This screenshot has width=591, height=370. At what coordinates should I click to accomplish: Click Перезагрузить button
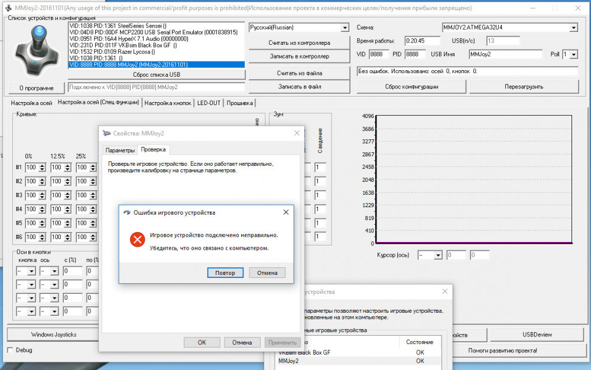click(524, 87)
